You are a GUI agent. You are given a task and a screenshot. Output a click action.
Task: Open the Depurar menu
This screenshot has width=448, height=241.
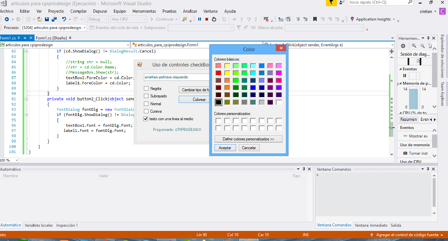coord(100,11)
